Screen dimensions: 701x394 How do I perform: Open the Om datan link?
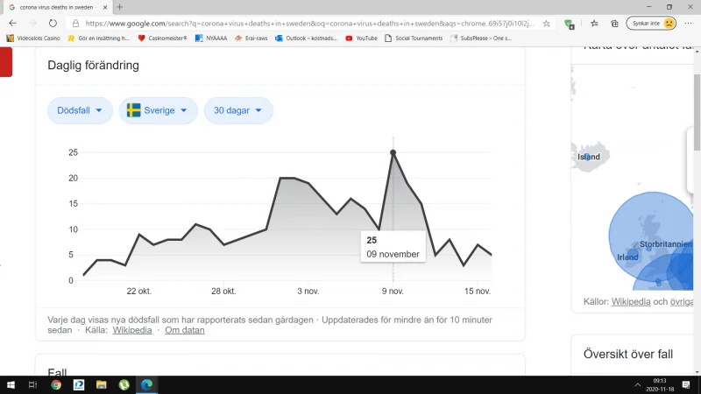click(x=185, y=330)
